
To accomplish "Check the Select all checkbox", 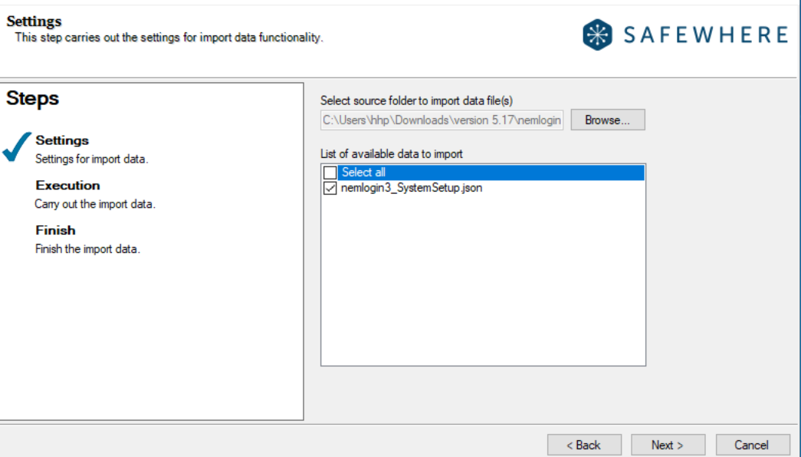I will coord(330,173).
